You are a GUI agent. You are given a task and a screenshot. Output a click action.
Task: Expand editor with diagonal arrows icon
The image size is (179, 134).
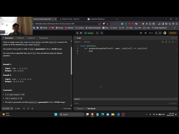click(176, 42)
